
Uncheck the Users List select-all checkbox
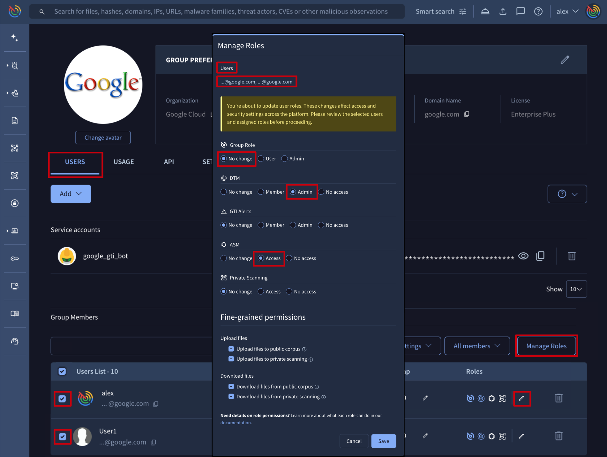tap(62, 371)
